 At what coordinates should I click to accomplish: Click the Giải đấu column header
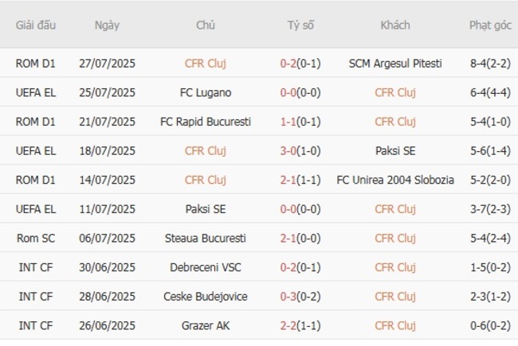[35, 25]
